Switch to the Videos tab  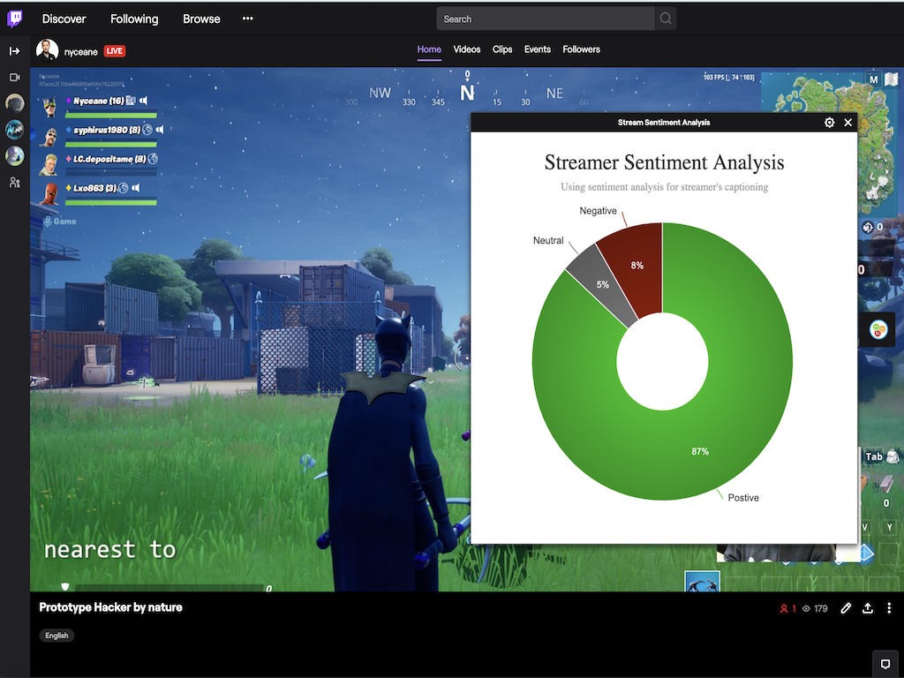(466, 49)
